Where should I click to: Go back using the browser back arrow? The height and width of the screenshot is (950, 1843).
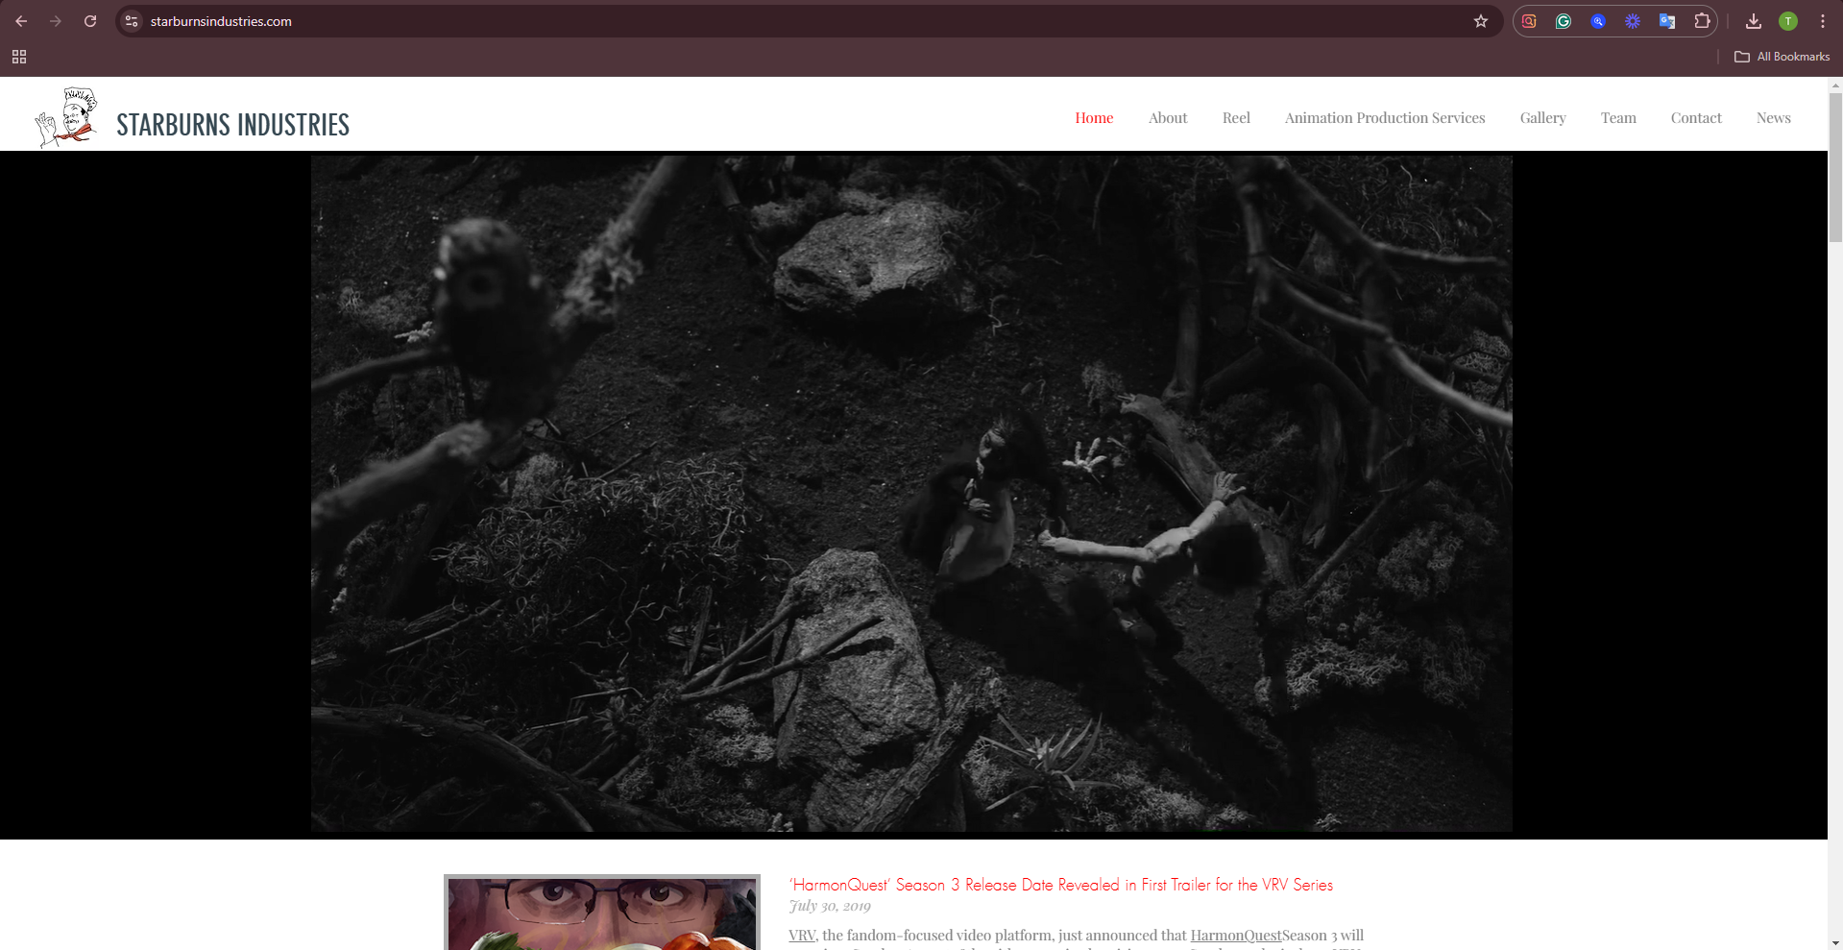[21, 21]
